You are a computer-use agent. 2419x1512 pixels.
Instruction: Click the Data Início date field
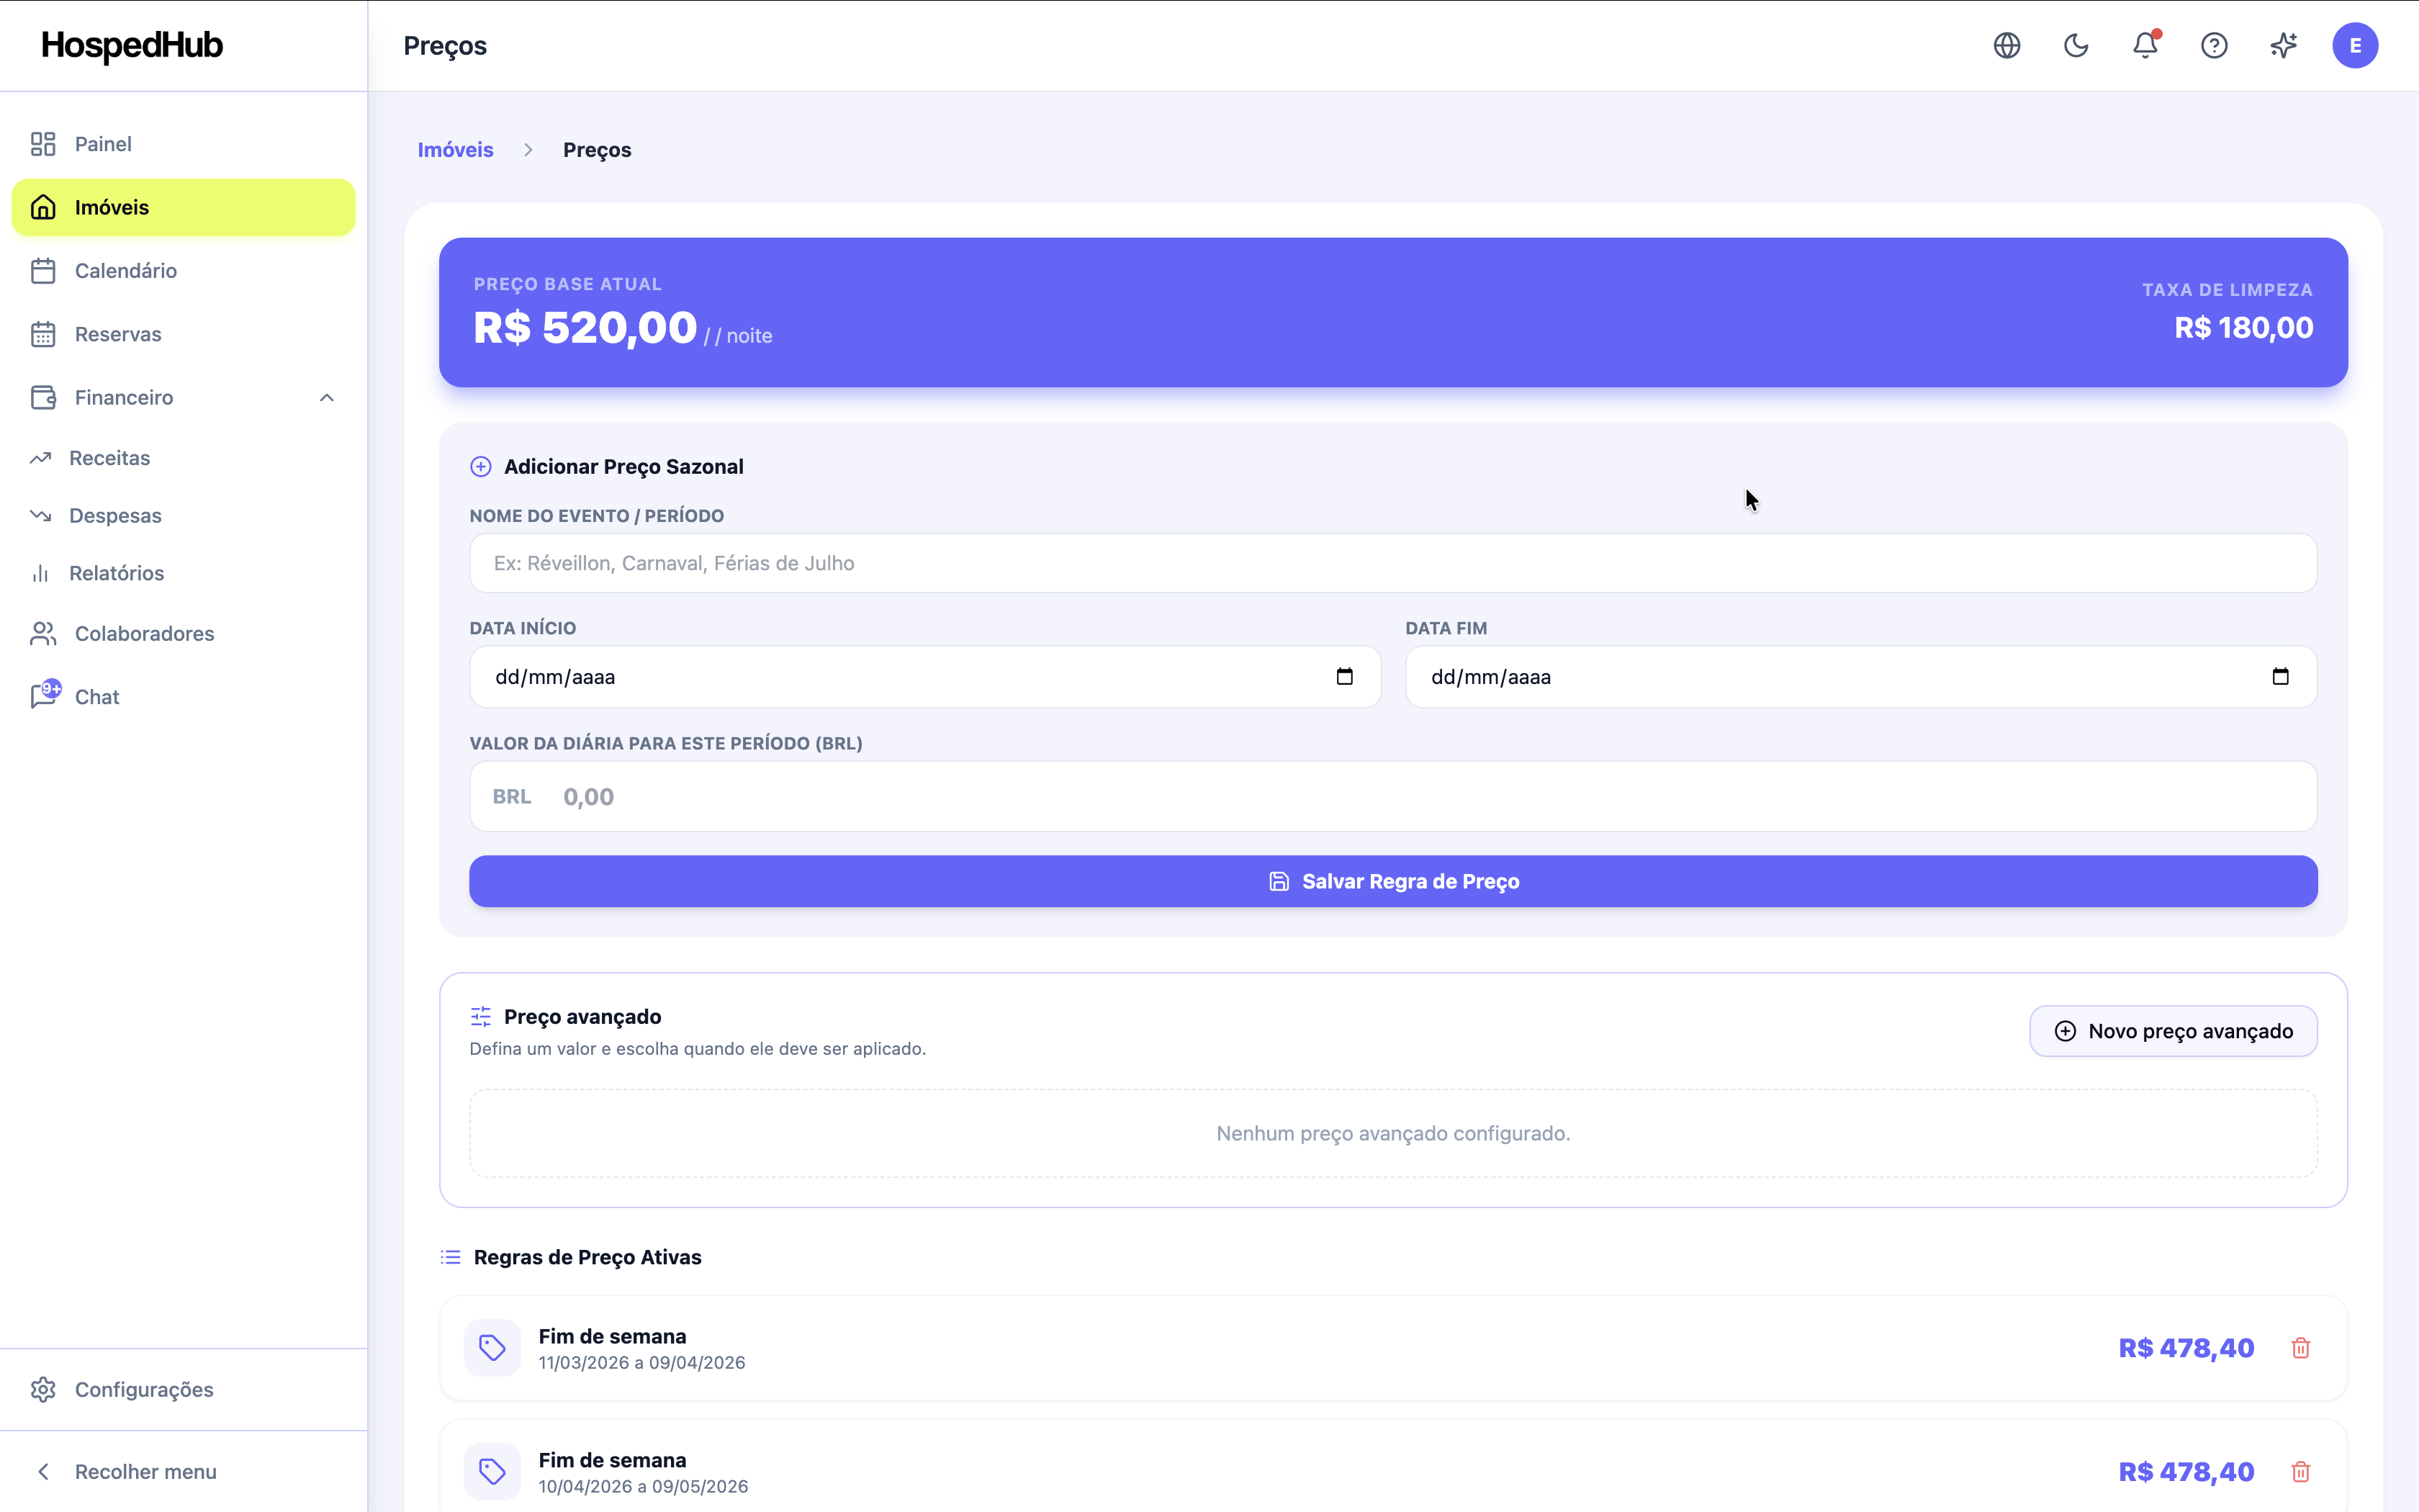924,677
